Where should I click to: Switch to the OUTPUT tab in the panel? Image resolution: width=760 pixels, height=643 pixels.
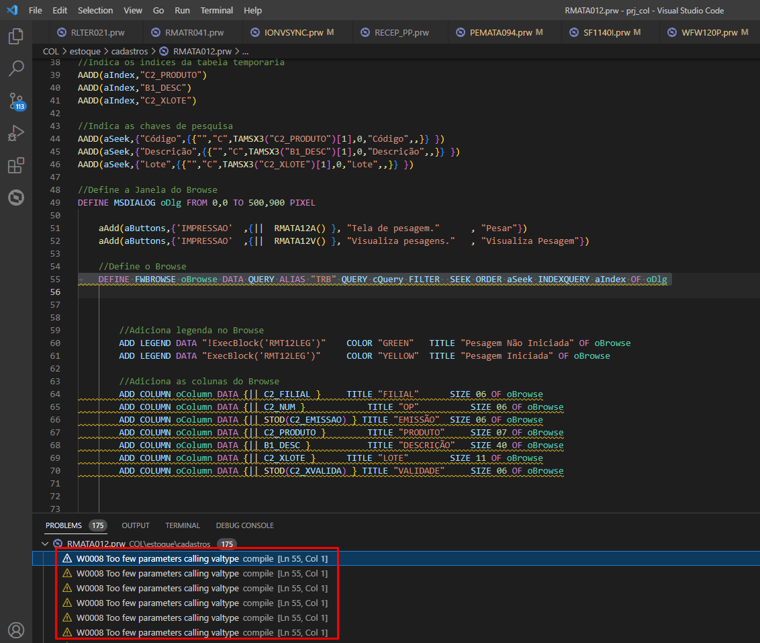pos(136,525)
